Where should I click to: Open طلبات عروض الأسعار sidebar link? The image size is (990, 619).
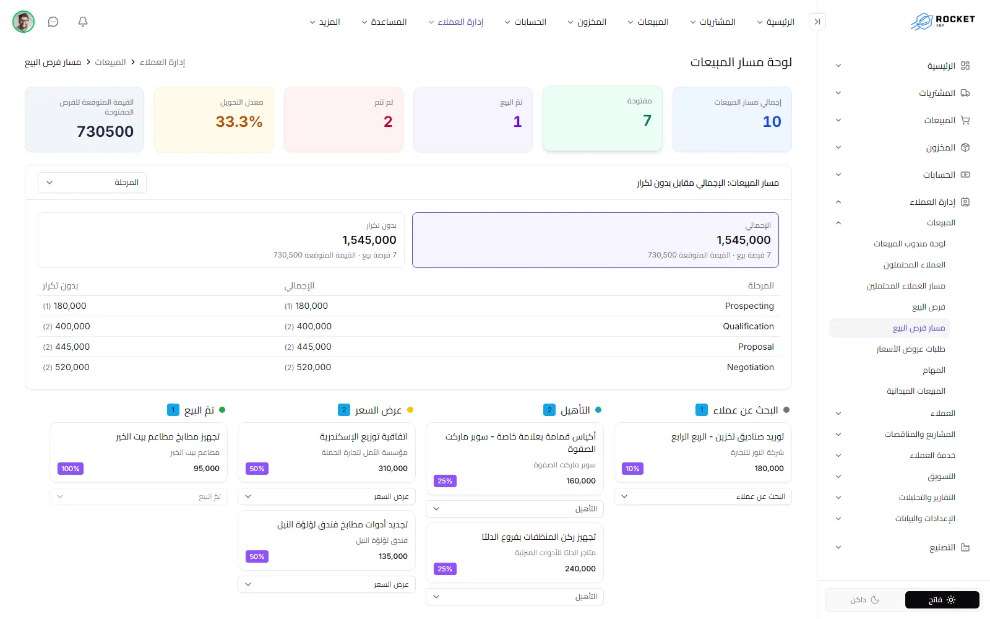(x=910, y=349)
